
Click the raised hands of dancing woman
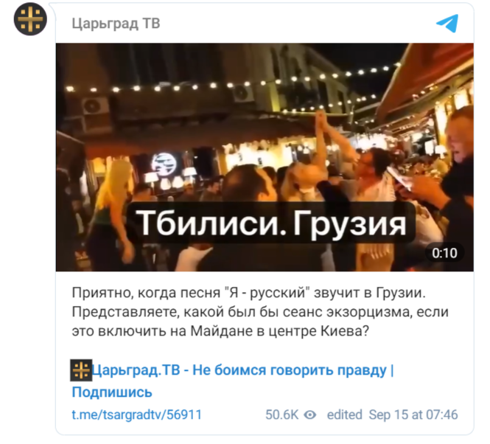click(321, 122)
